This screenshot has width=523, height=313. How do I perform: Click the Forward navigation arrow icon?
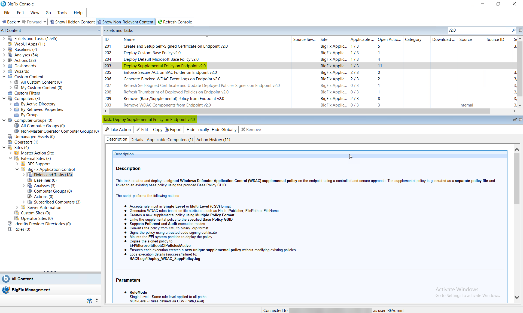point(24,22)
